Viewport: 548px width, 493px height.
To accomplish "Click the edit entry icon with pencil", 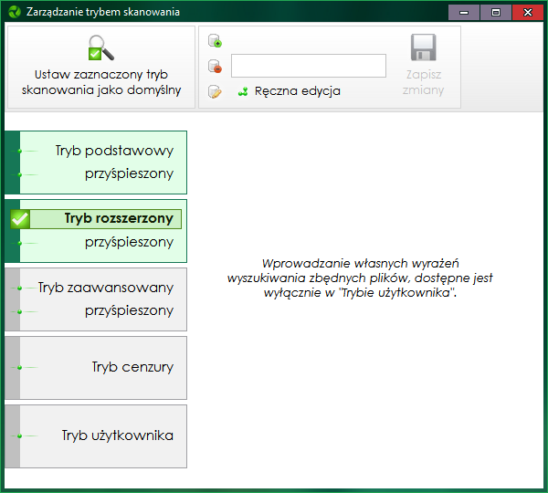I will [215, 91].
